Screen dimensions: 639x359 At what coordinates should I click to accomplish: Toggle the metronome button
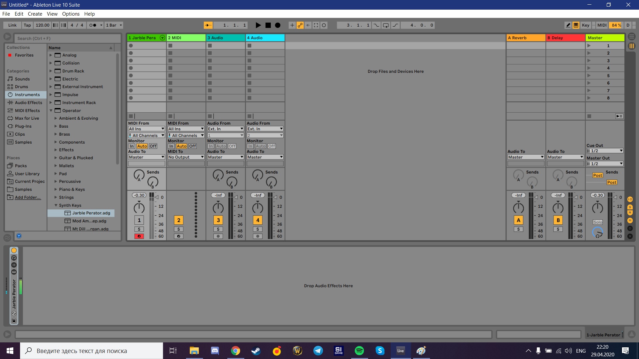pyautogui.click(x=93, y=25)
